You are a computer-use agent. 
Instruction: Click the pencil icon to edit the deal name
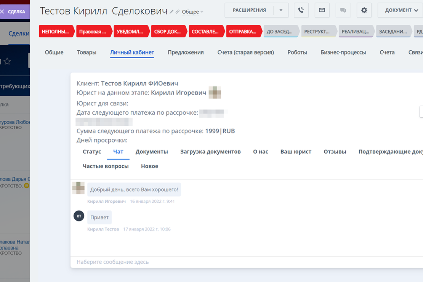172,11
